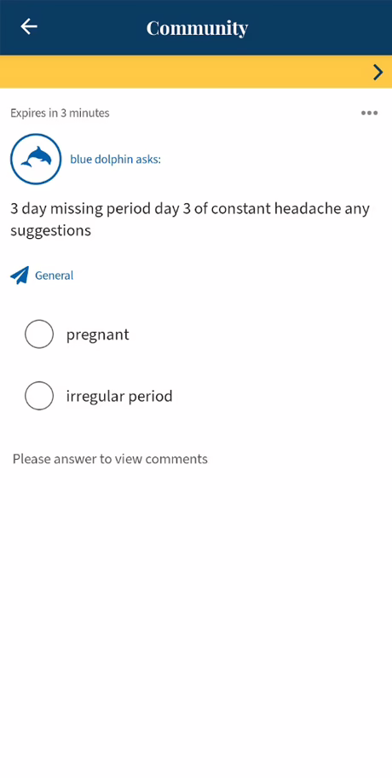Image resolution: width=392 pixels, height=778 pixels.
Task: Tap the 'Expires in 3 minutes' label
Action: pos(60,113)
